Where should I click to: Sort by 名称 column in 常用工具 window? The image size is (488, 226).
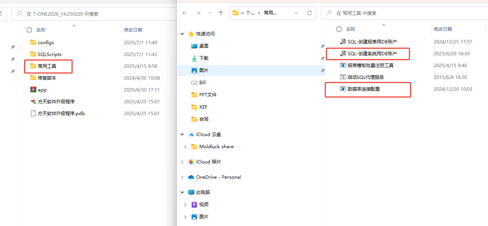point(351,29)
